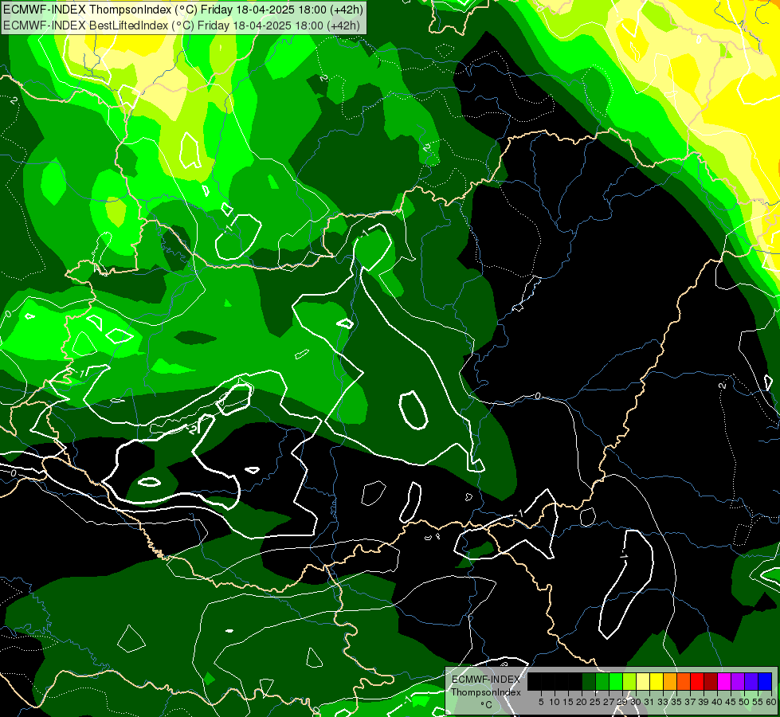This screenshot has height=717, width=780.
Task: Click the legend value 45
Action: [731, 702]
